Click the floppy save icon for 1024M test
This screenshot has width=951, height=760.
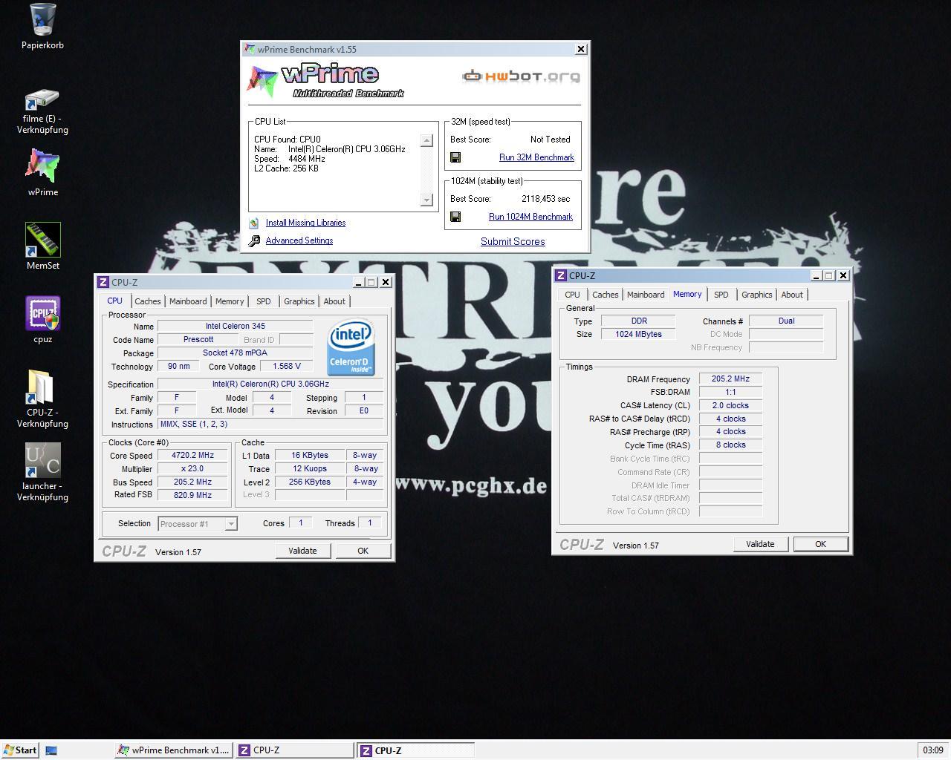455,217
